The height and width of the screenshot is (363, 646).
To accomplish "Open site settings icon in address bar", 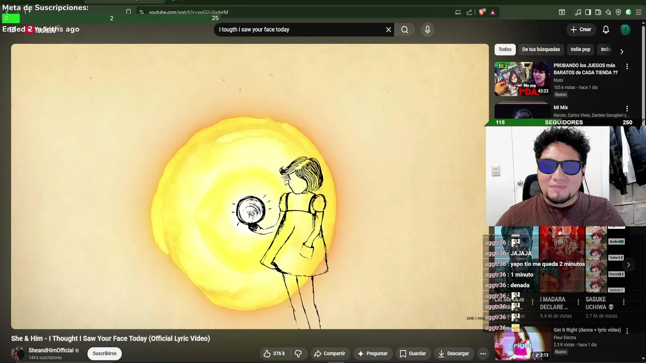I will tap(141, 12).
